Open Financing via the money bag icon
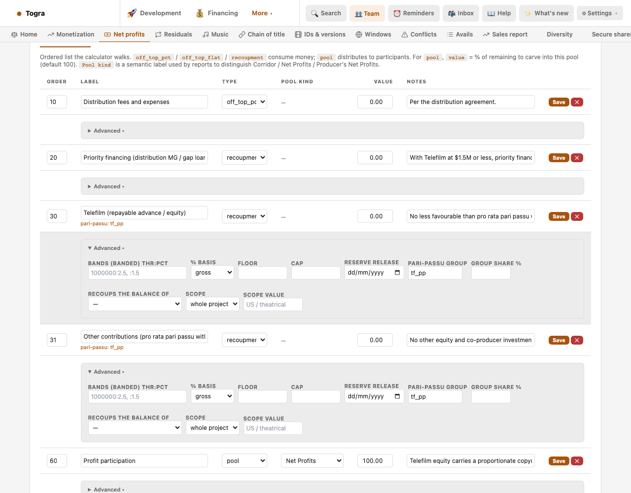 click(200, 13)
